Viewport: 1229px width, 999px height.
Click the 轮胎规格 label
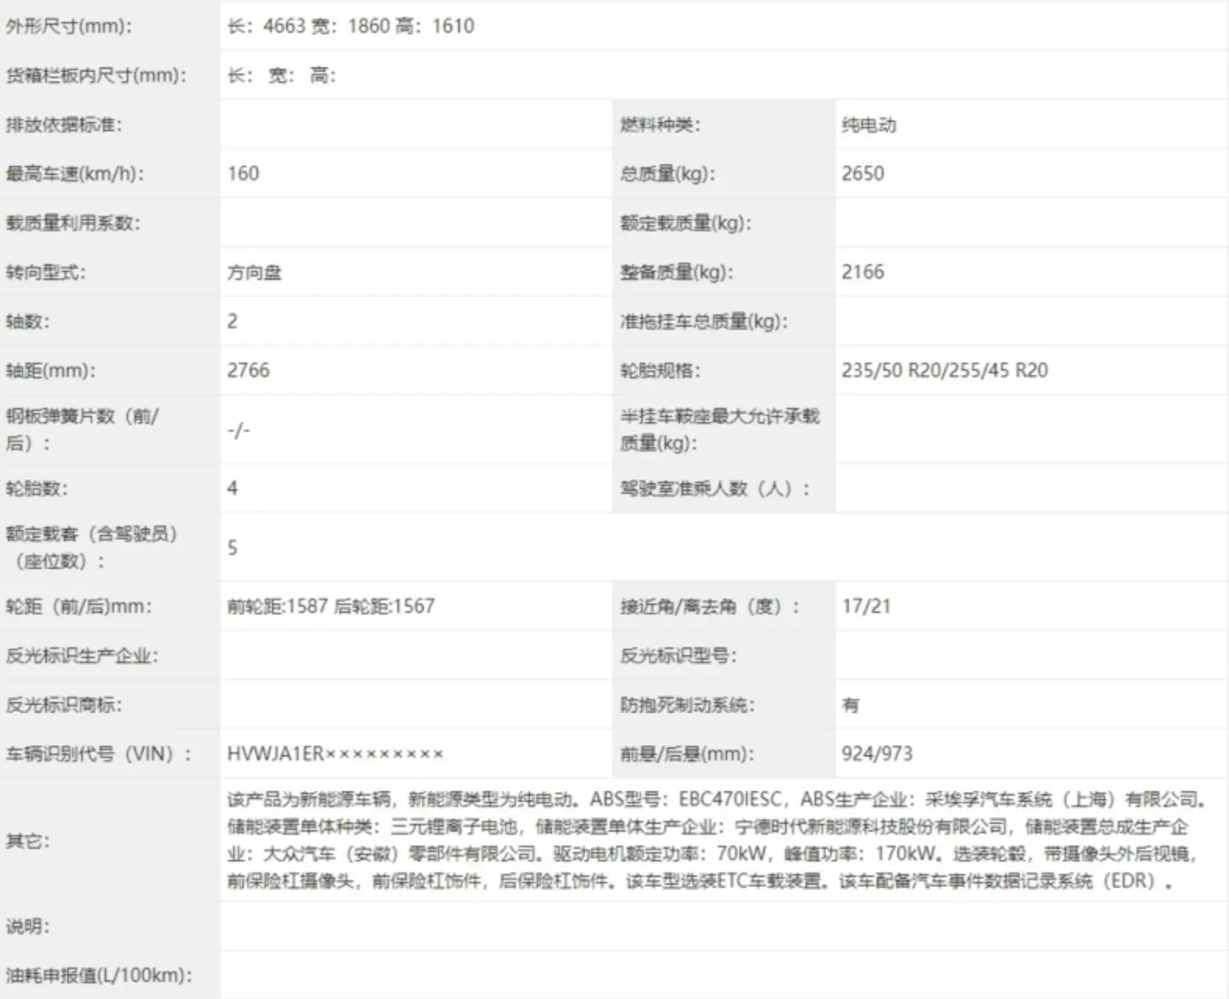(x=660, y=371)
